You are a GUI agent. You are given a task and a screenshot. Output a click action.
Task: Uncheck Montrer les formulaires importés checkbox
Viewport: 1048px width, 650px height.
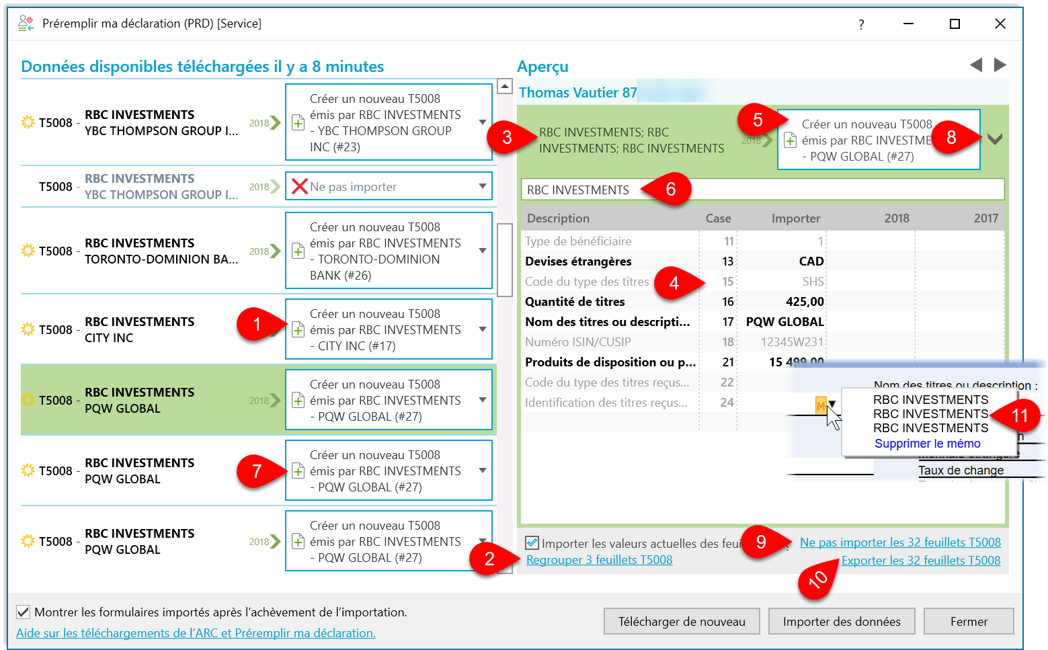tap(23, 612)
